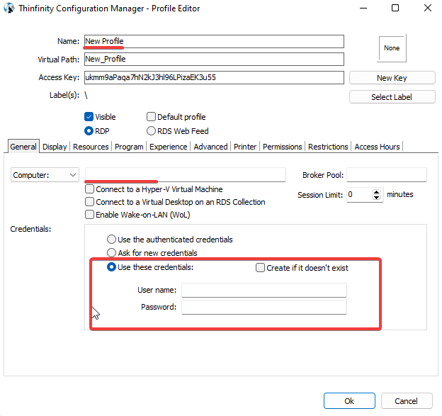Click the Virtual Path field
The height and width of the screenshot is (416, 442).
click(x=214, y=59)
